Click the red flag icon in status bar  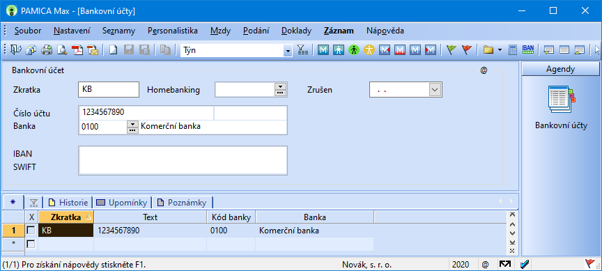click(x=589, y=263)
